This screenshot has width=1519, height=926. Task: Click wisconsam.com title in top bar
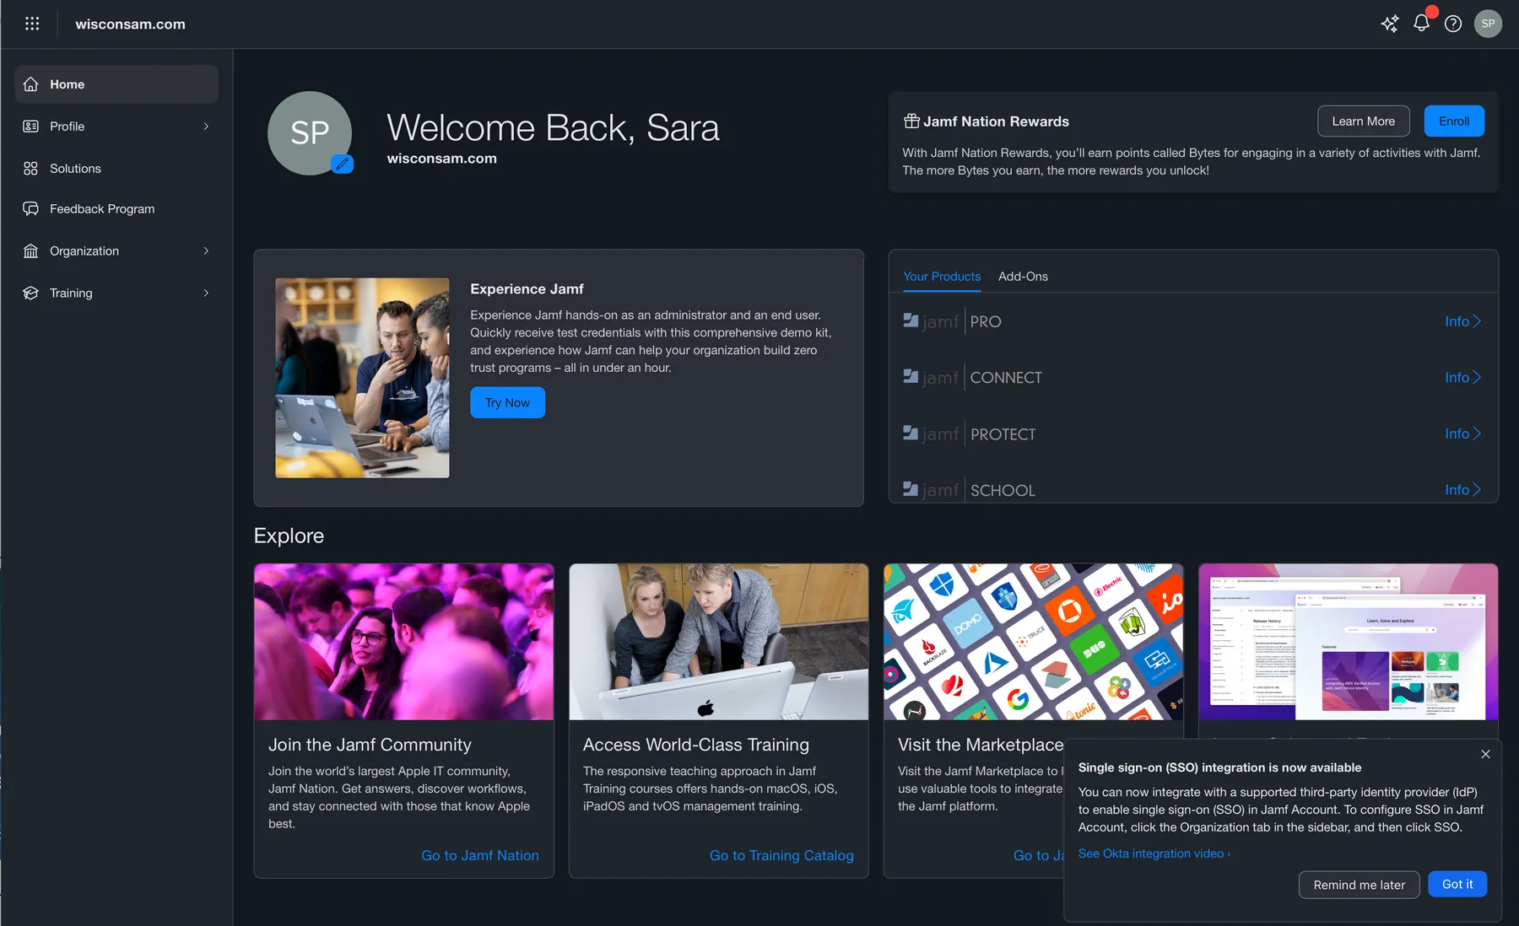(x=130, y=24)
